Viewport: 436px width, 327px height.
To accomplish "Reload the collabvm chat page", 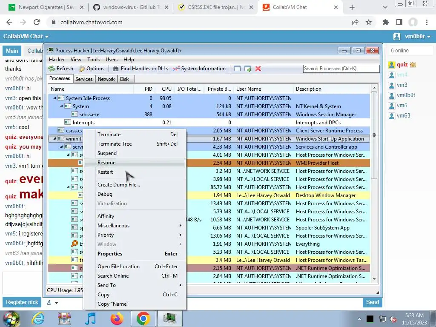I will coord(37,22).
